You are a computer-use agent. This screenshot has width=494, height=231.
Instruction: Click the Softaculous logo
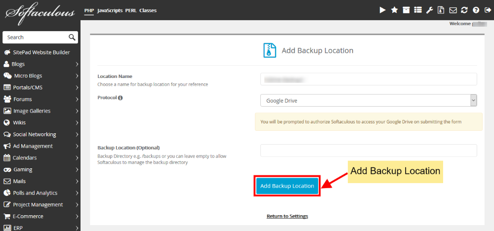tap(41, 13)
